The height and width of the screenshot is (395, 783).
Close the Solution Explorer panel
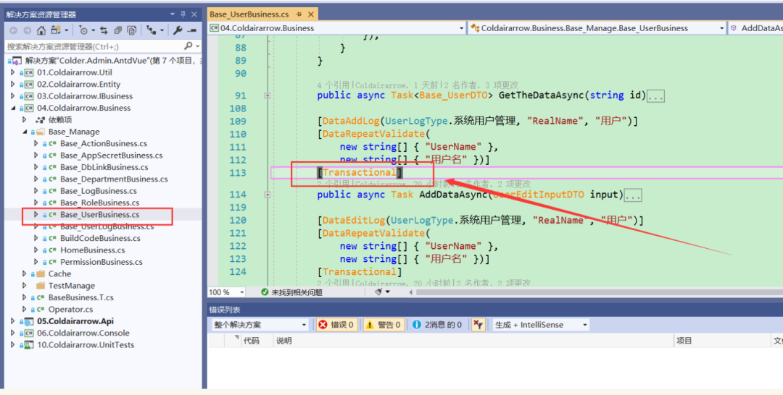(194, 14)
